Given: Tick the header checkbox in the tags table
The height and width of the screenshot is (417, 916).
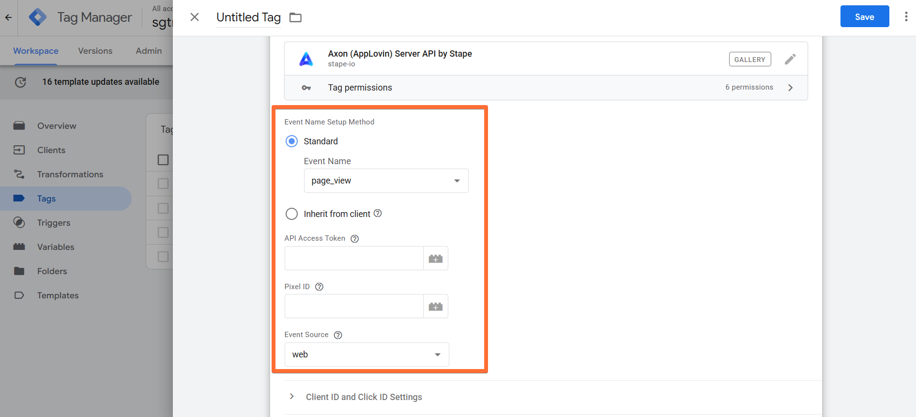Looking at the screenshot, I should point(163,160).
